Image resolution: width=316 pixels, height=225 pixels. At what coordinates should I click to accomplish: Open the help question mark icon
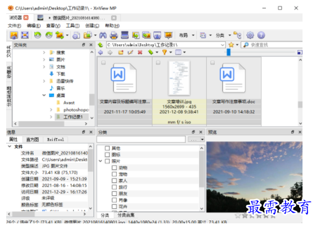tap(261, 35)
